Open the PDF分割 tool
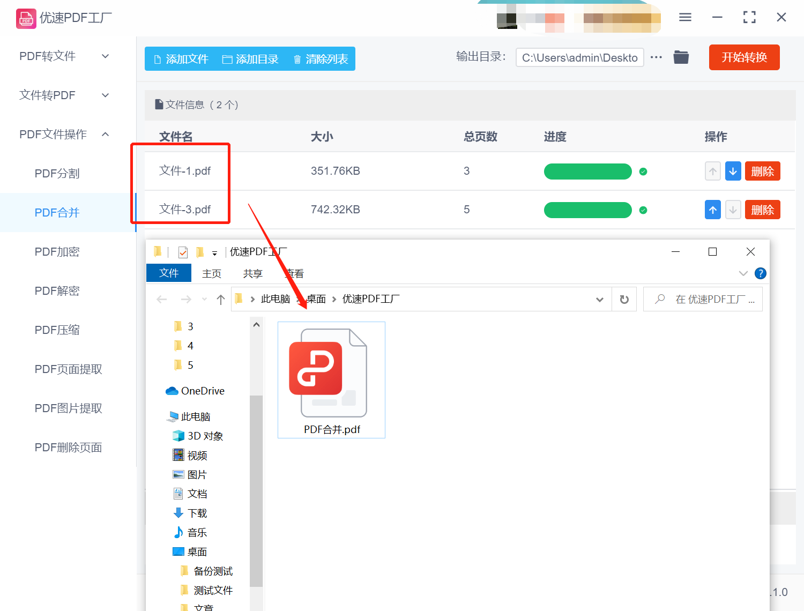The image size is (804, 611). (x=57, y=174)
